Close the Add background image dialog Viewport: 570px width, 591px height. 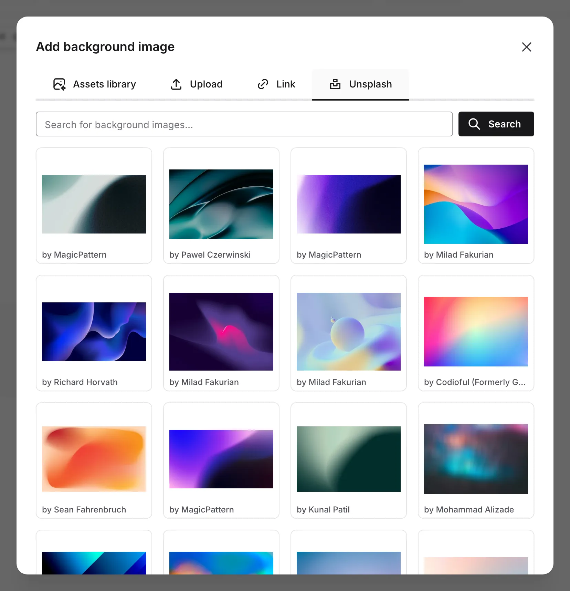coord(527,47)
